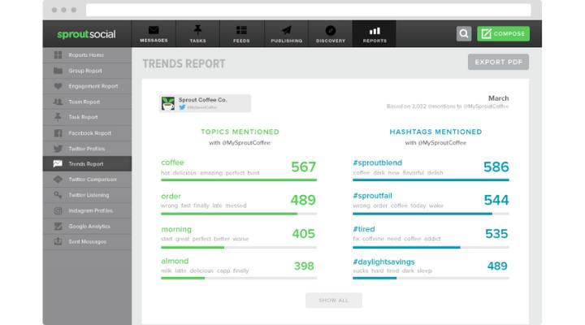The image size is (585, 325).
Task: Click the green coffee progress bar
Action: [239, 180]
